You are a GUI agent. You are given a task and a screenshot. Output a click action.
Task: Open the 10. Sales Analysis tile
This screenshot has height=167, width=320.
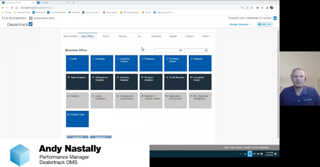[77, 82]
